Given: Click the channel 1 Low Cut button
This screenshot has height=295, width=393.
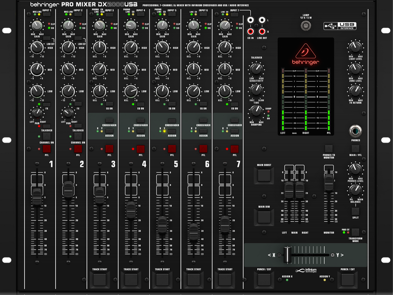Looking at the screenshot, I should [x=47, y=38].
